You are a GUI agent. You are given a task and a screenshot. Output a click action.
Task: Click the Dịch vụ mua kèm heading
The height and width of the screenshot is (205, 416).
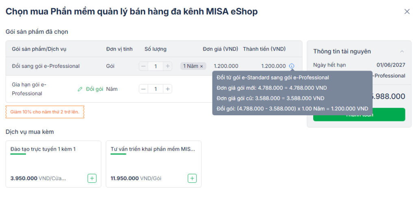pos(30,132)
